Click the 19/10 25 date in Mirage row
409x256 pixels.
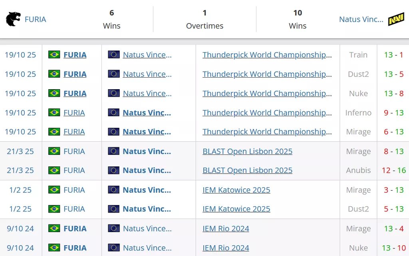pyautogui.click(x=20, y=132)
